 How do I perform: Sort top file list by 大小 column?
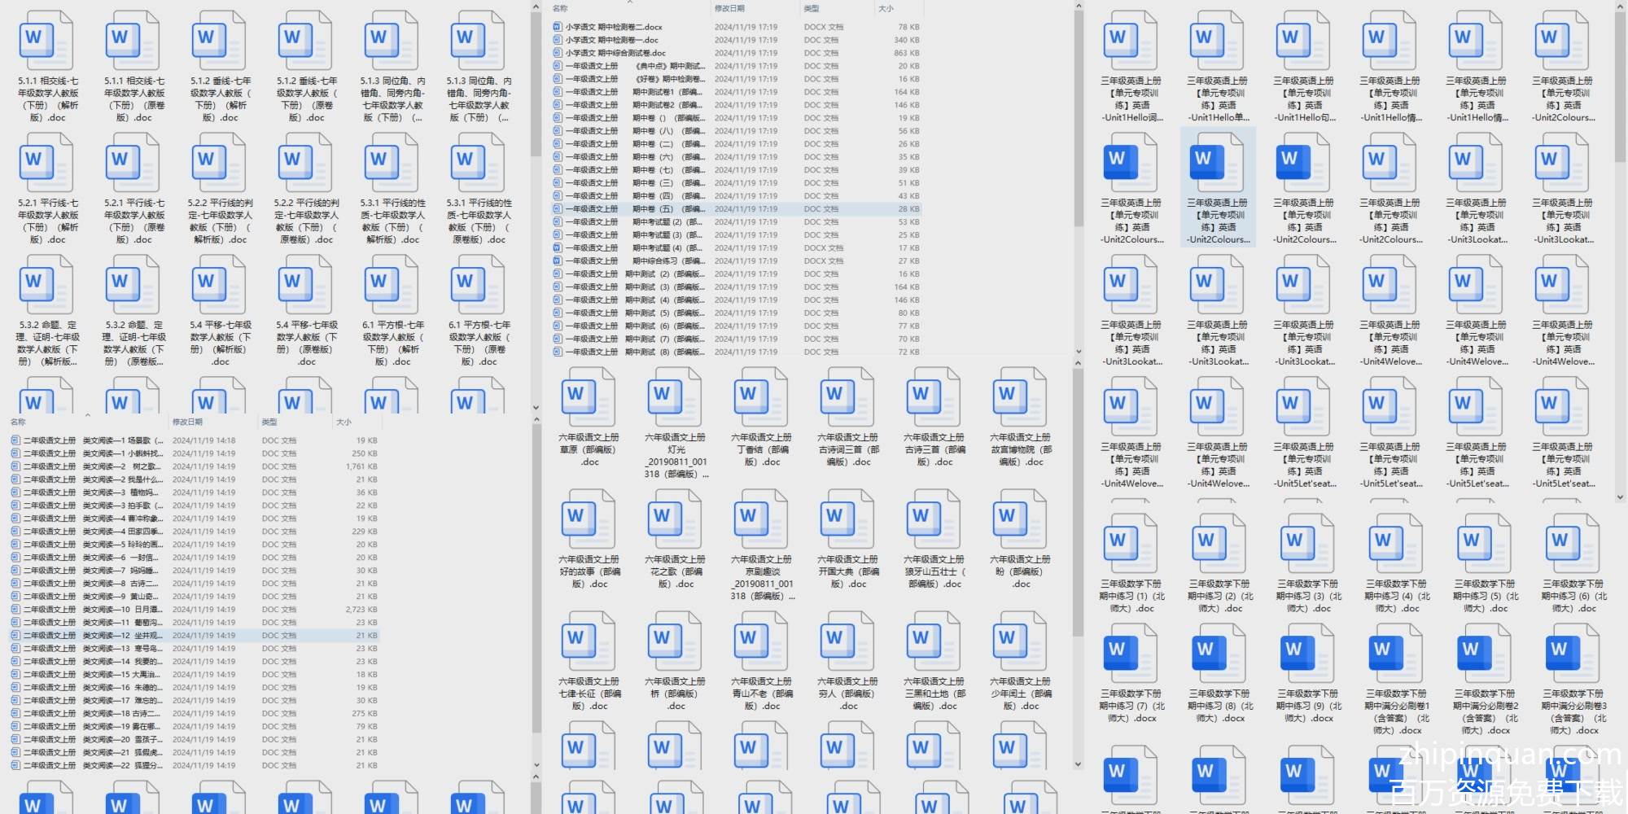tap(886, 8)
